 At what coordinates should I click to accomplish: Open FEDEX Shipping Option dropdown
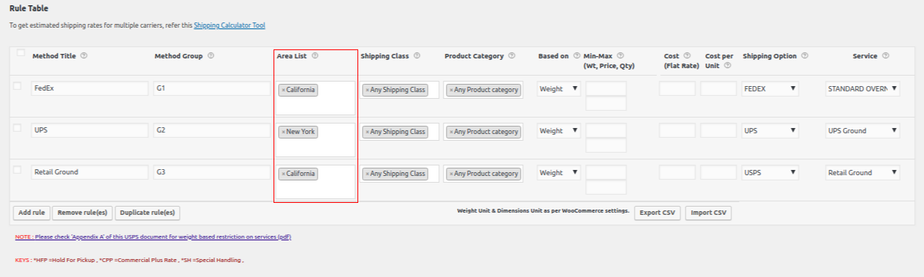click(770, 88)
